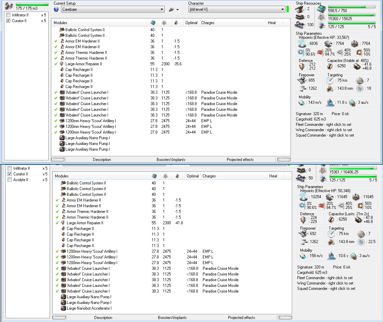Screen dimensions: 383x322
Task: Open the [All level V] character dropdown
Action: [282, 9]
